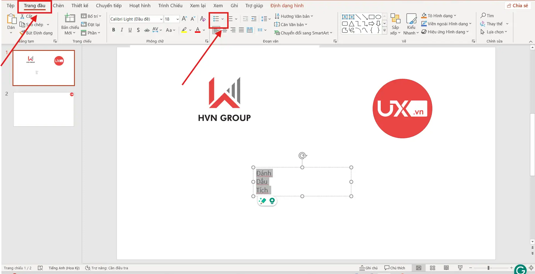The height and width of the screenshot is (274, 535).
Task: Open the Hoạt hình (Animations) tab
Action: click(x=140, y=6)
